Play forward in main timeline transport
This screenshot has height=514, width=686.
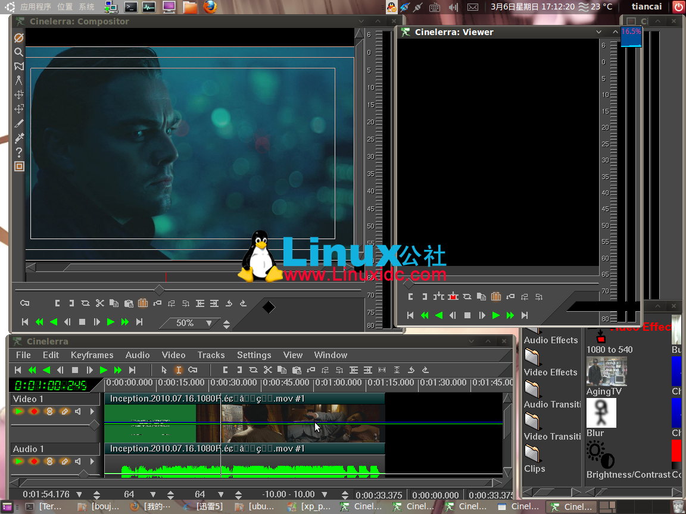(104, 370)
